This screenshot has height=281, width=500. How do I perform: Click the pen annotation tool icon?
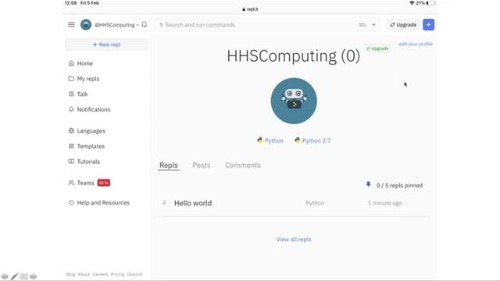tap(14, 276)
